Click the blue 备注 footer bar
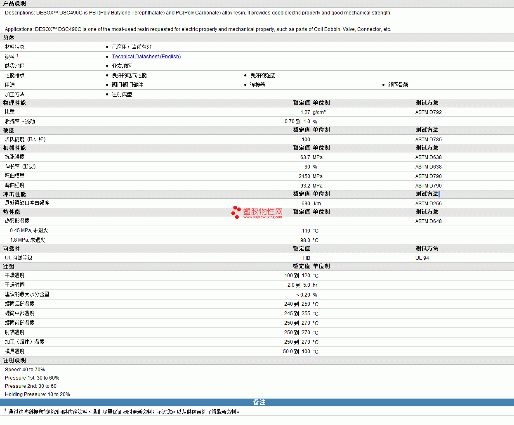This screenshot has width=514, height=425. (259, 402)
